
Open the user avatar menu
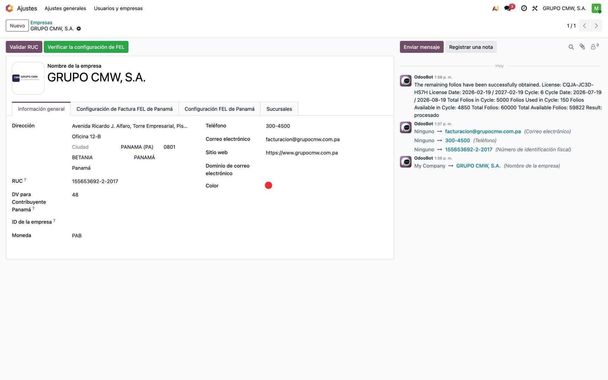pos(596,8)
